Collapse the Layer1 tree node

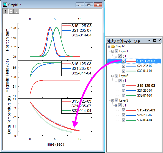112,51
